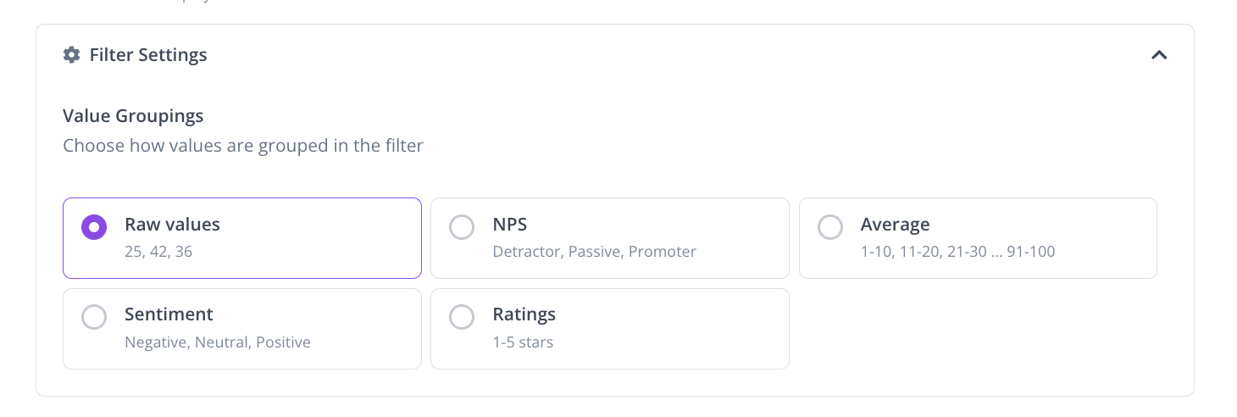Click the 'Ratings' option label
Screen dimensions: 1237x417
click(524, 314)
